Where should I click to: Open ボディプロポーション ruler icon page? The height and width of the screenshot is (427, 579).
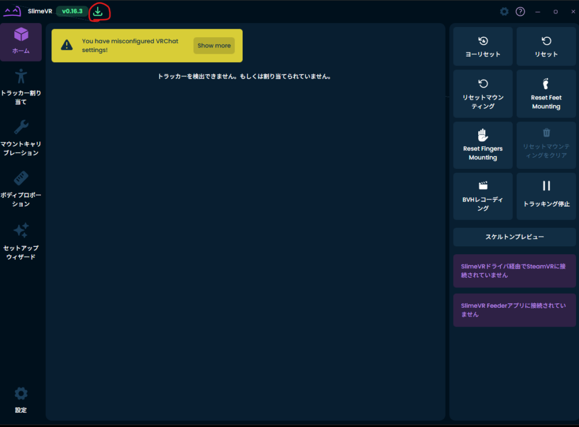pyautogui.click(x=21, y=189)
